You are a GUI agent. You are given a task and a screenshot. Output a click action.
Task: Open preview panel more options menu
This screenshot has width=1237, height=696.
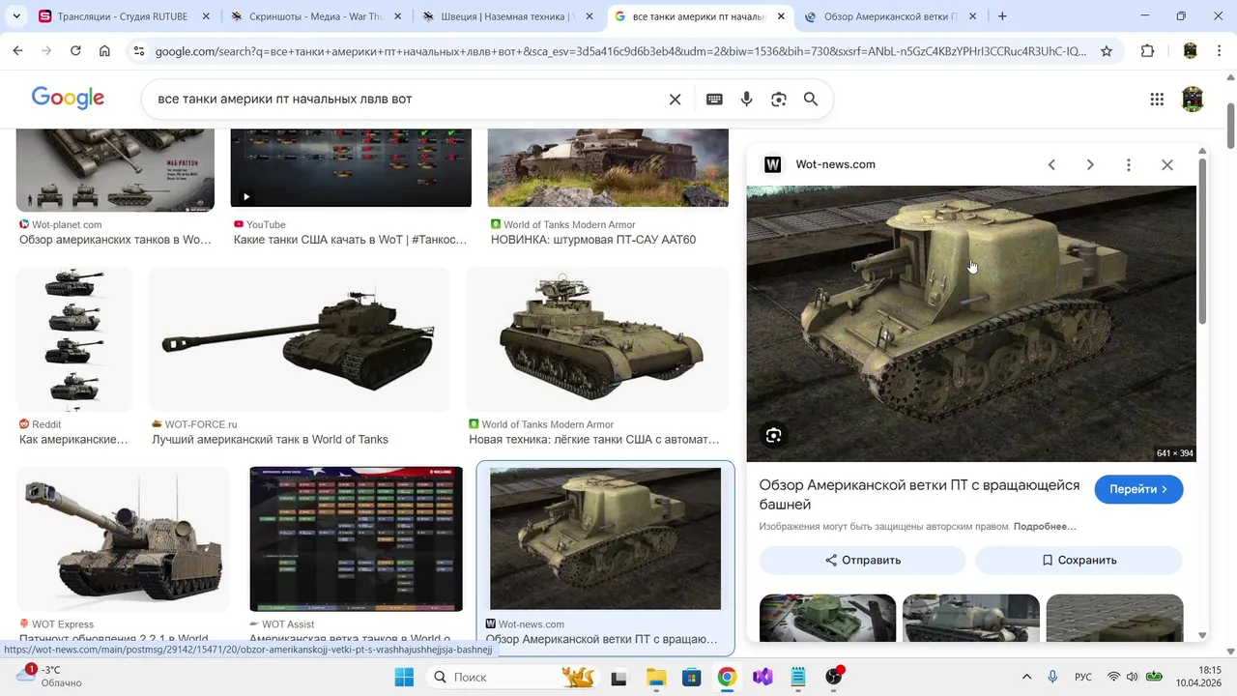point(1129,164)
